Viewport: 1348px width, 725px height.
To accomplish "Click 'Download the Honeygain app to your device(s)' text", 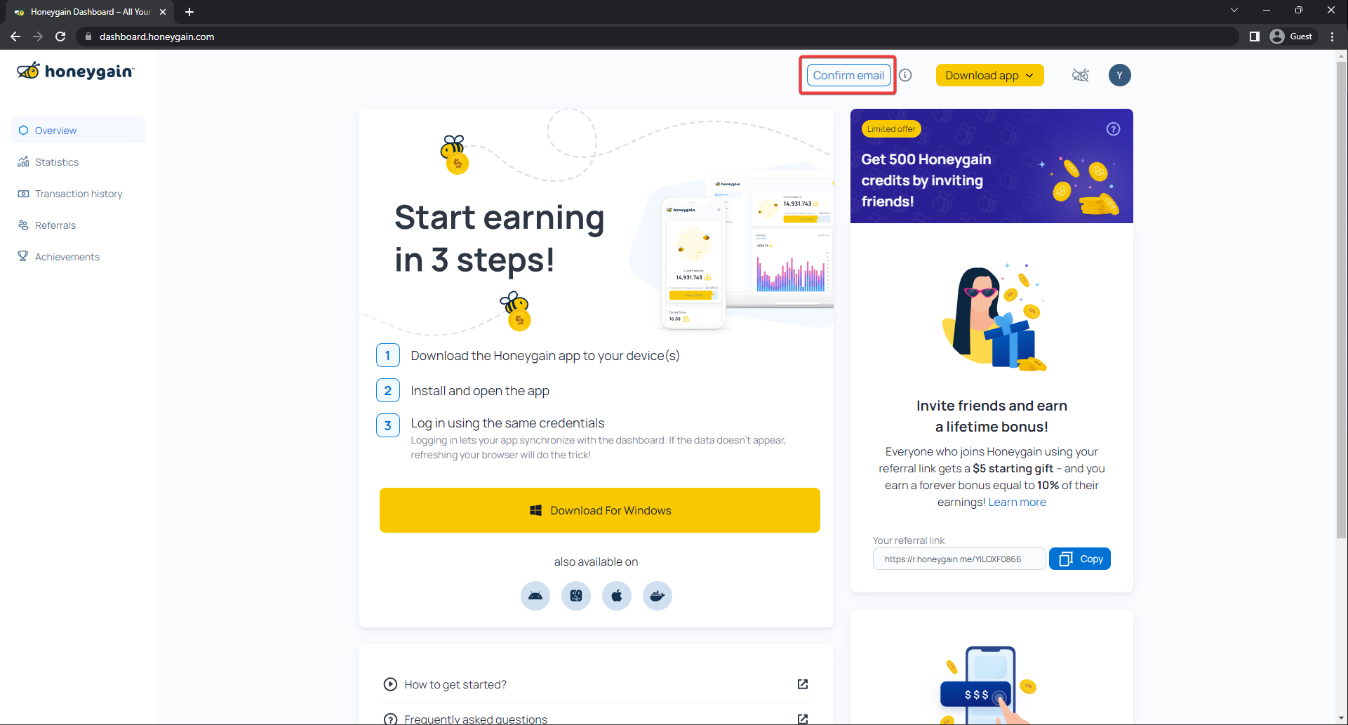I will pos(545,356).
